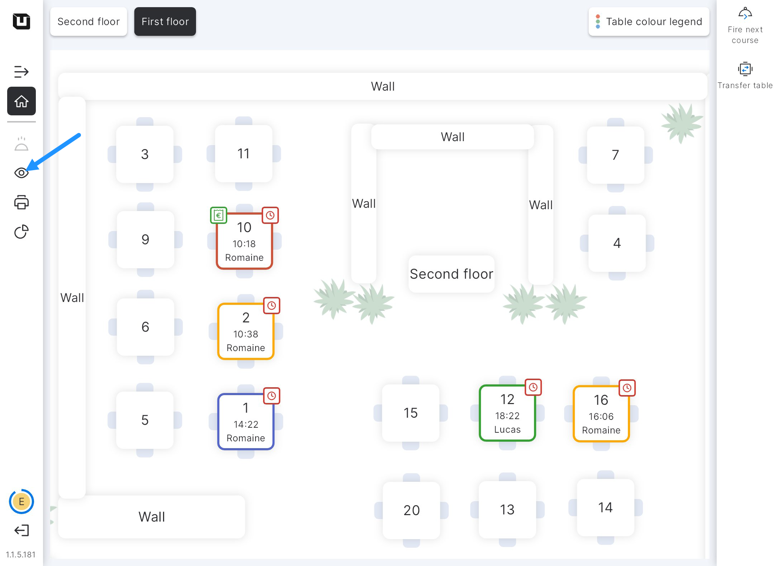Click the serving dish bell icon

21,144
